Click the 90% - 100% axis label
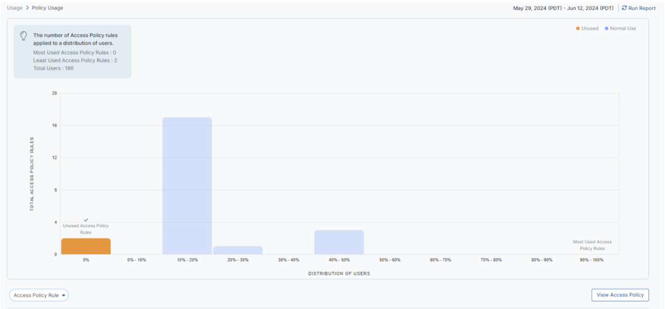This screenshot has height=309, width=665. point(592,260)
